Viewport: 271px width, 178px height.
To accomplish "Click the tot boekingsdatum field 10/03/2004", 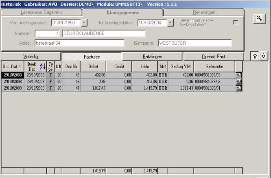I will [x=152, y=23].
